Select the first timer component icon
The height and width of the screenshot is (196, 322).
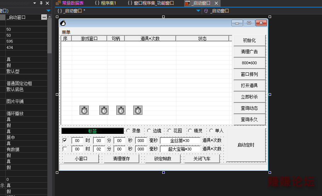[x=84, y=110]
